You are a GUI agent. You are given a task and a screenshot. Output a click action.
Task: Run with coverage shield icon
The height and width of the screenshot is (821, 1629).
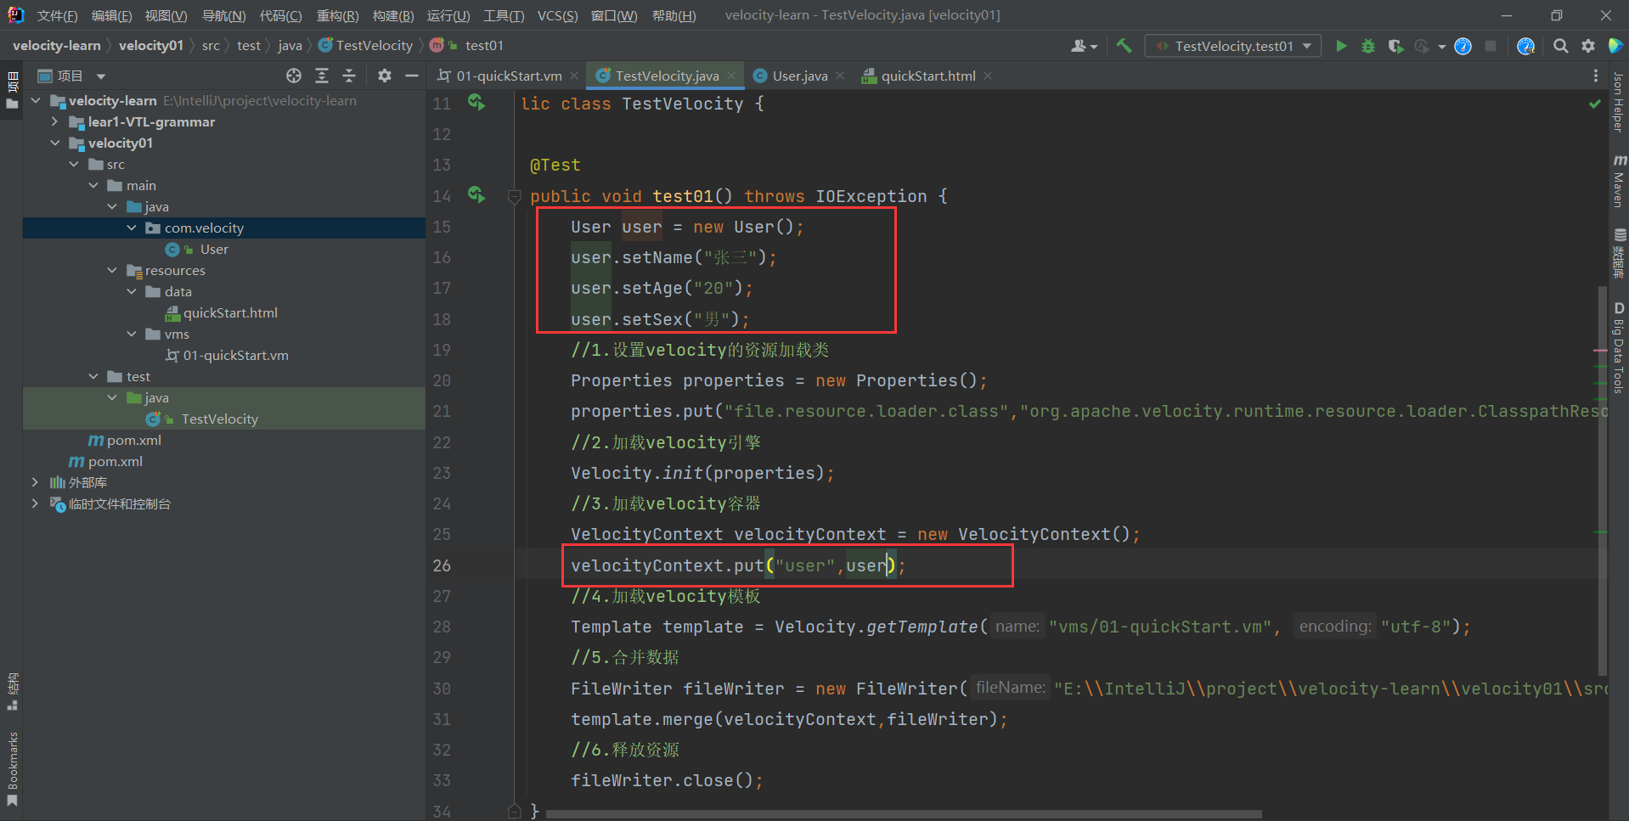pos(1395,46)
